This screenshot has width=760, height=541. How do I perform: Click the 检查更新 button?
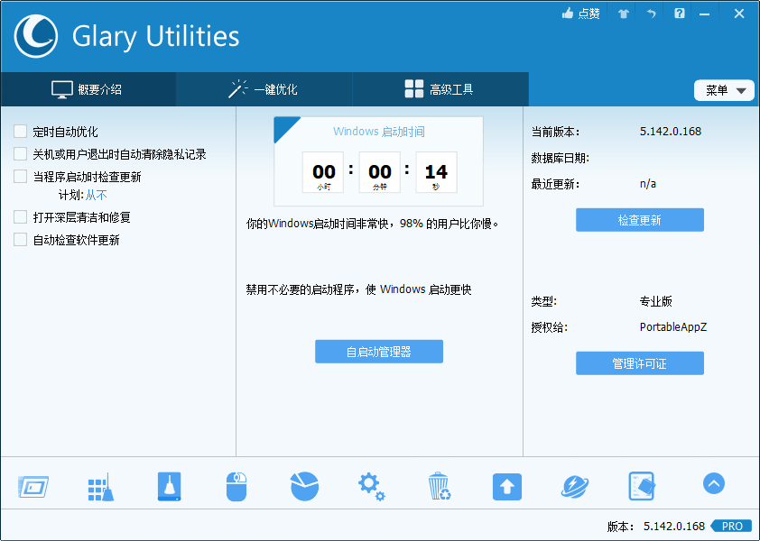pos(639,219)
